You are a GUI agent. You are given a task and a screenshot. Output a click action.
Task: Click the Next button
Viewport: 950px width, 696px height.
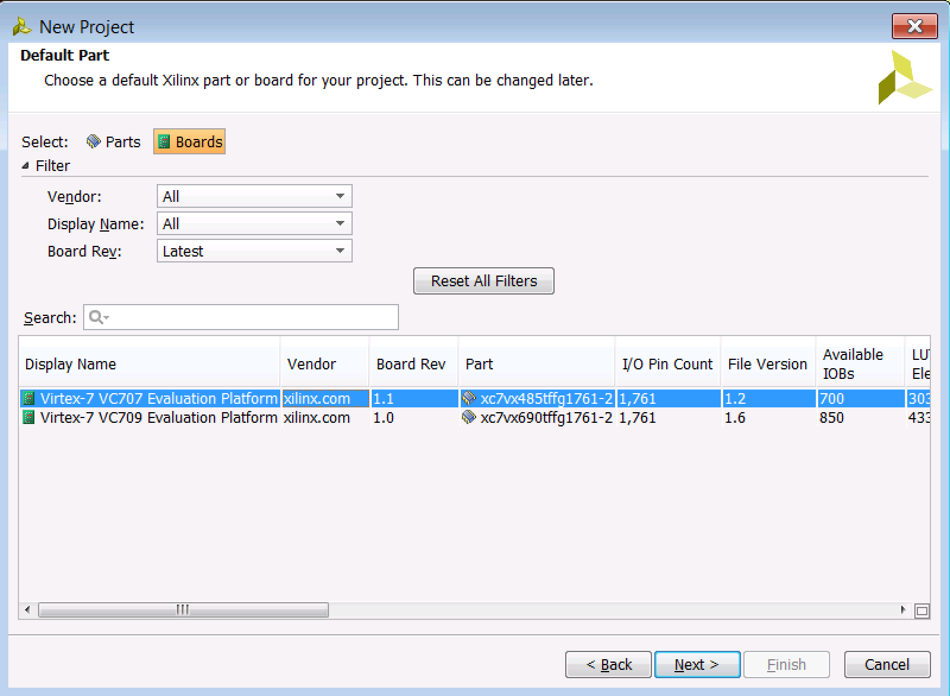click(x=697, y=665)
